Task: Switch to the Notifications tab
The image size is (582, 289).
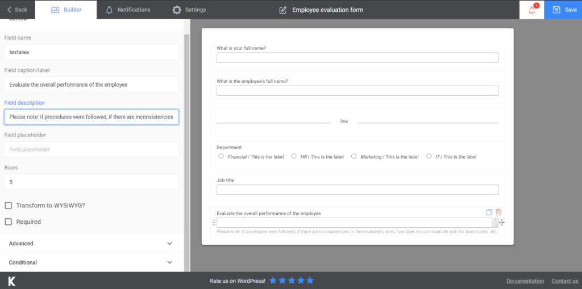Action: pyautogui.click(x=128, y=10)
